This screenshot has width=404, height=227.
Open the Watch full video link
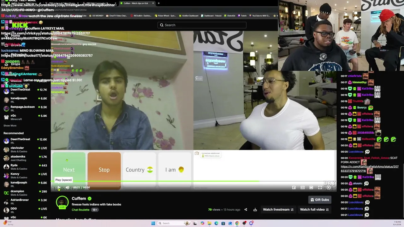tap(314, 209)
